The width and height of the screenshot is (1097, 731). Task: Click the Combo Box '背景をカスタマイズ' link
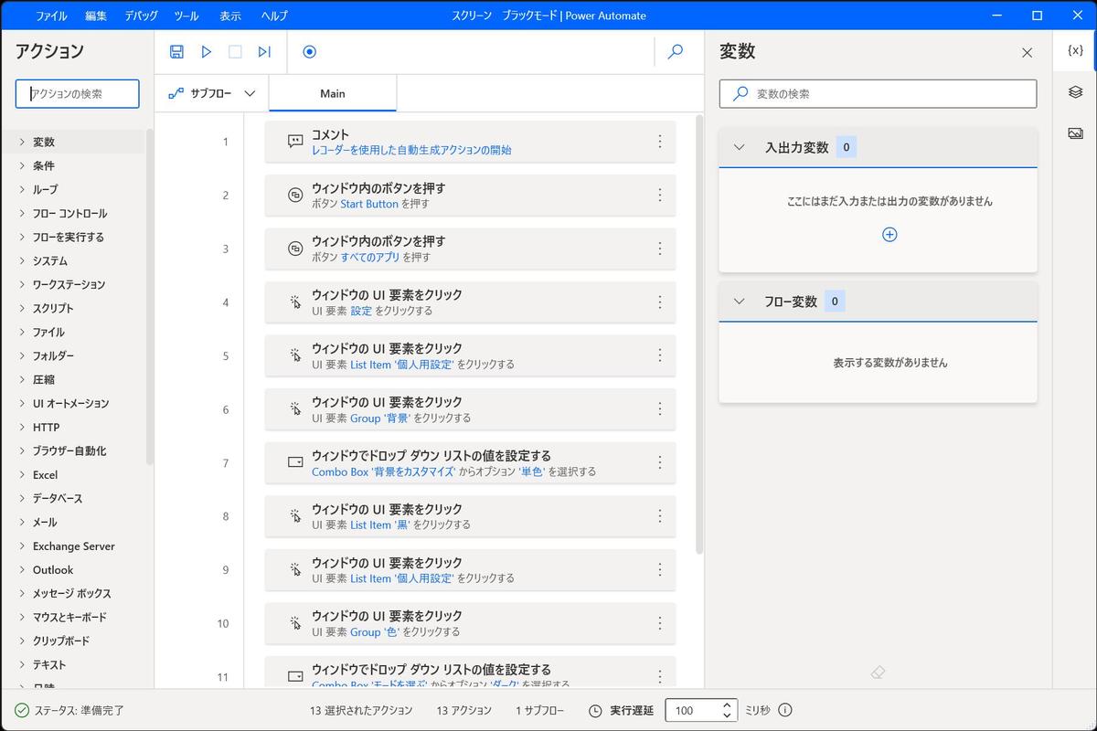pos(383,471)
